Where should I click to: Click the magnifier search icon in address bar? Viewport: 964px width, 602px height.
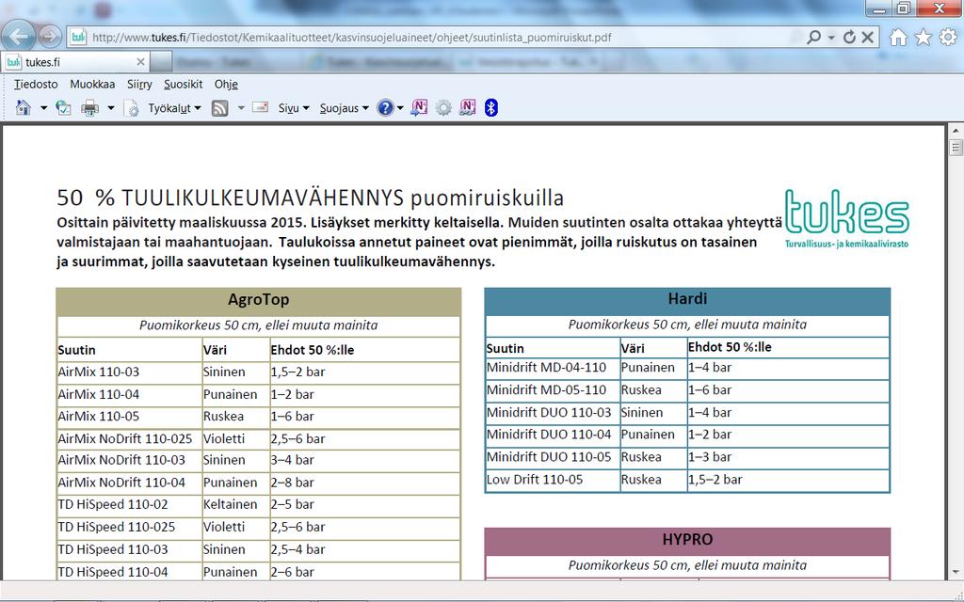point(813,38)
